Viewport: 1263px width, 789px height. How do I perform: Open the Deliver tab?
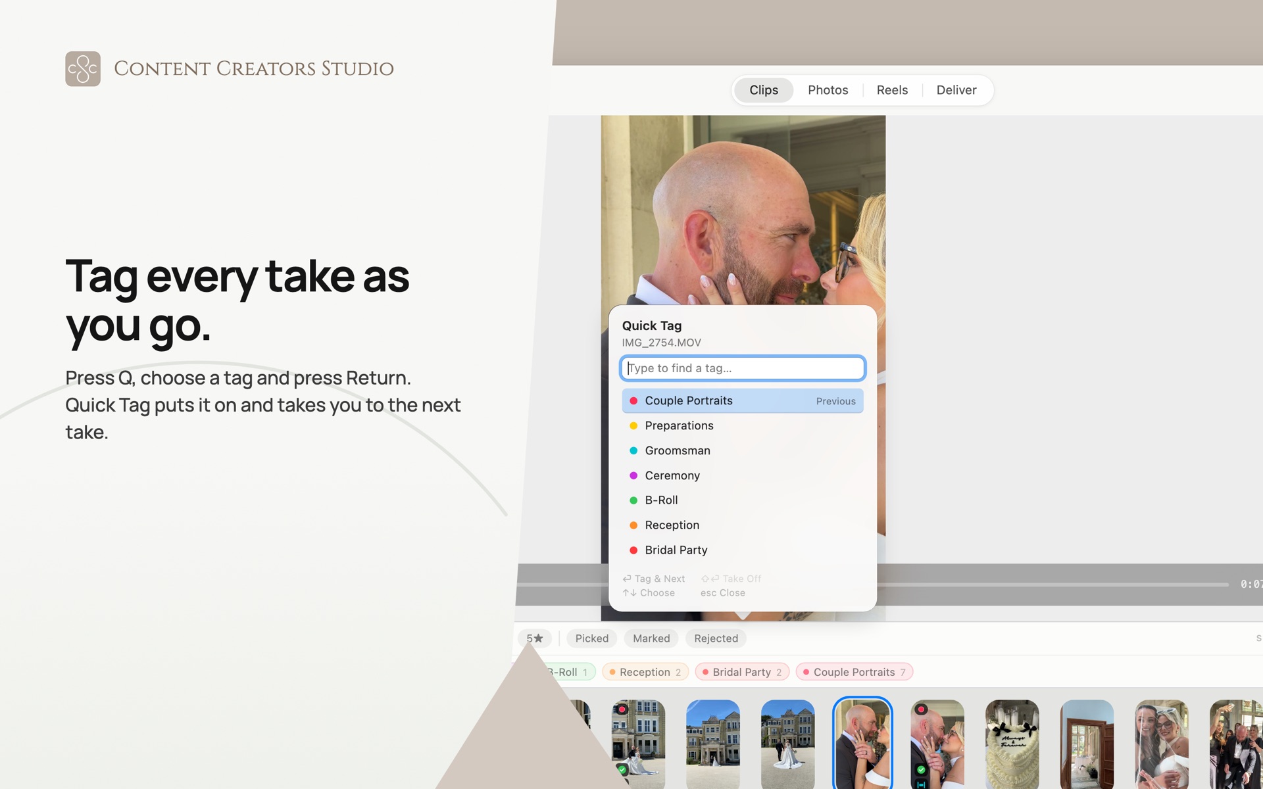tap(956, 90)
